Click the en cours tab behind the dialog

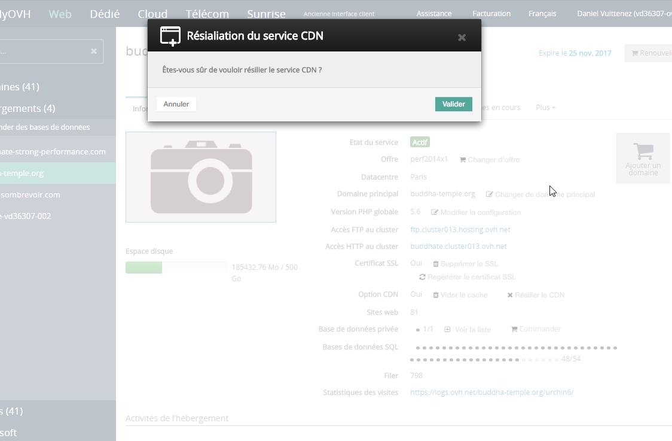[x=500, y=108]
